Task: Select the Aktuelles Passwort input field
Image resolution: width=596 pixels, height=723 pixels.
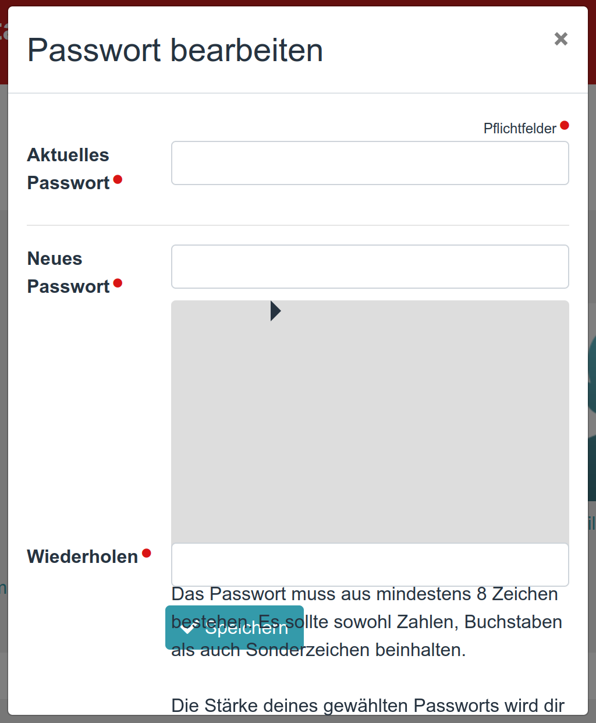Action: point(370,163)
